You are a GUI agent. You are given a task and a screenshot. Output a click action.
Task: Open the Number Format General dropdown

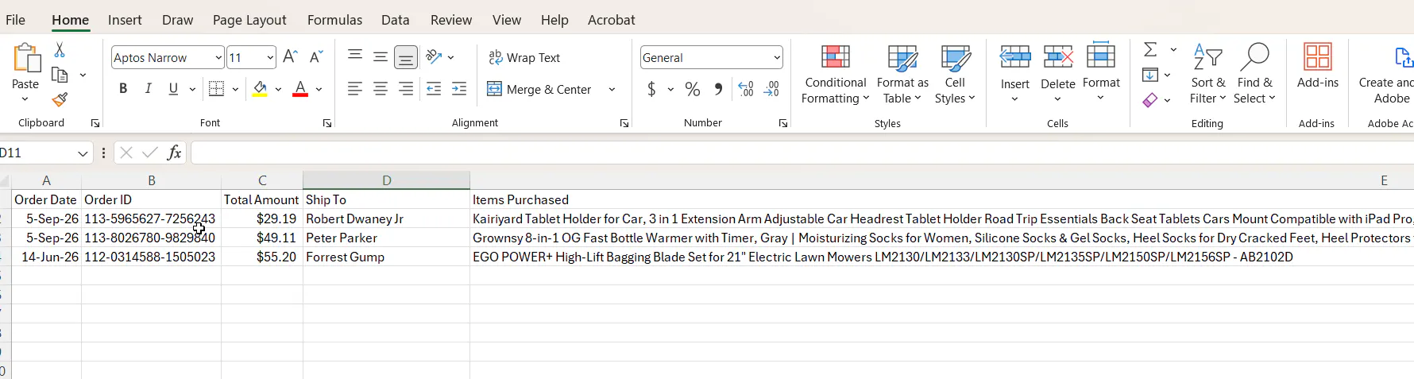click(x=776, y=57)
